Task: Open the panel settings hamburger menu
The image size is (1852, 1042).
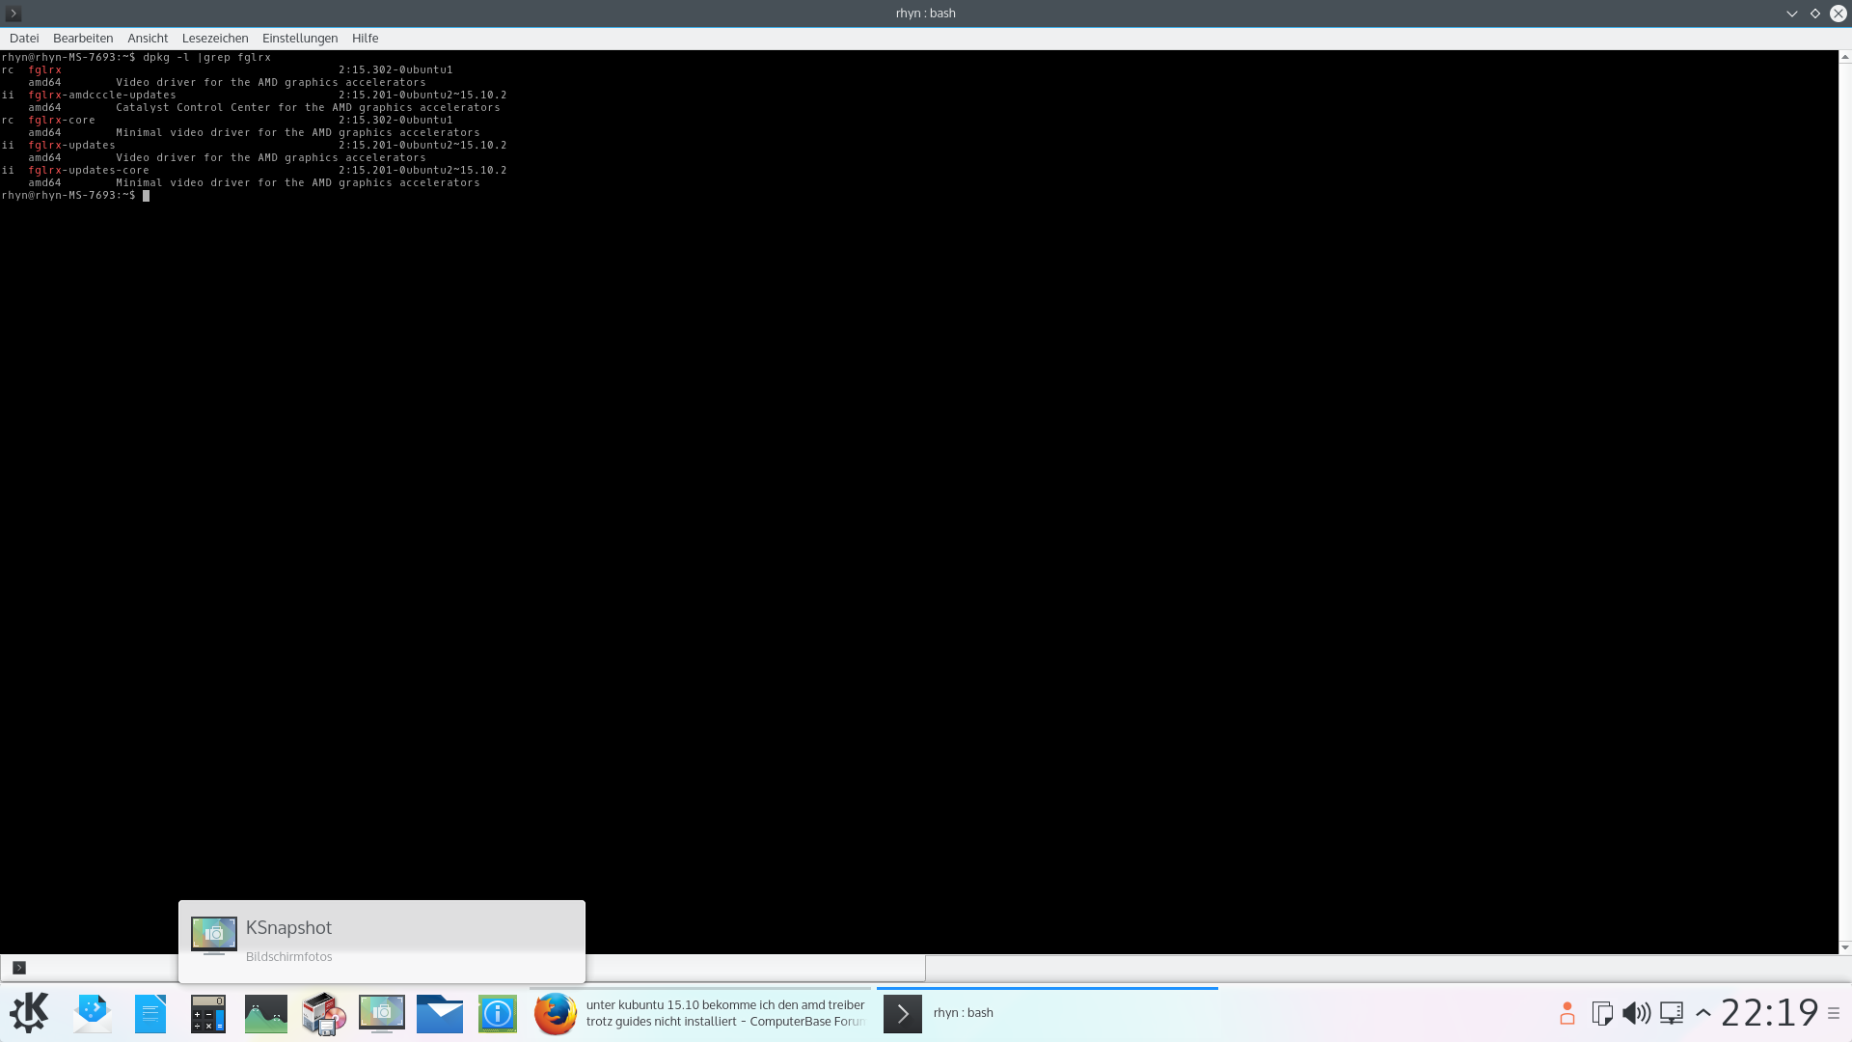Action: (1834, 1013)
